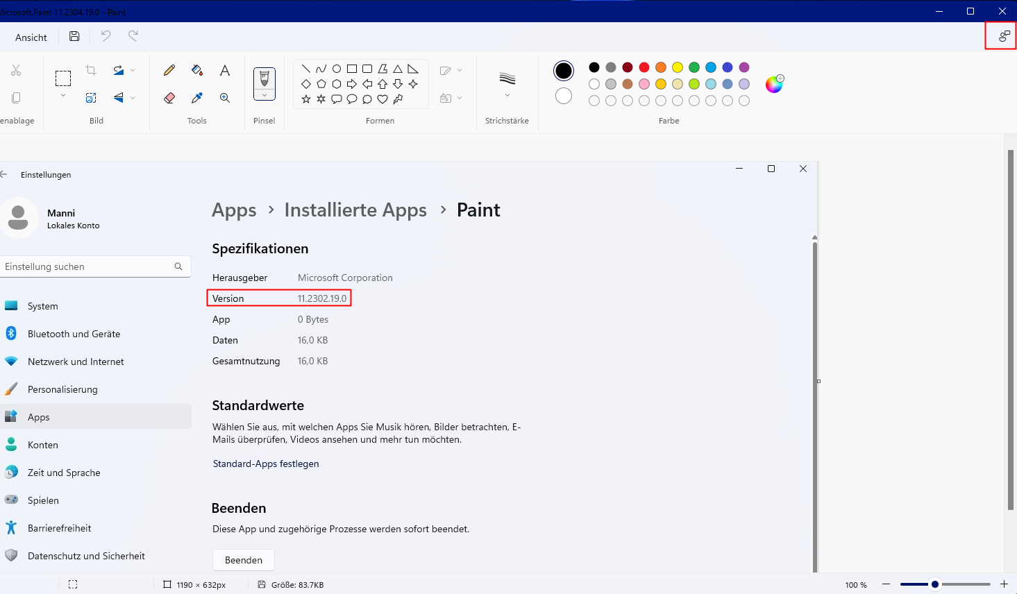Screen dimensions: 1017x594
Task: Expand the Strichstärke dropdown arrow
Action: coord(507,95)
